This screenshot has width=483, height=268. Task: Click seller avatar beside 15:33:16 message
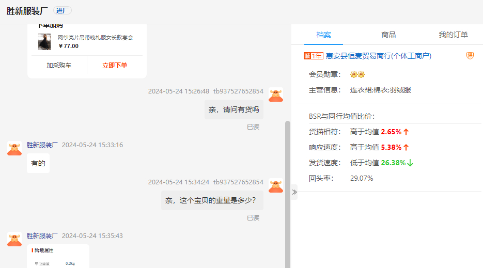(14, 148)
